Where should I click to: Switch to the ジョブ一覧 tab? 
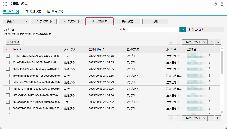tap(11, 11)
